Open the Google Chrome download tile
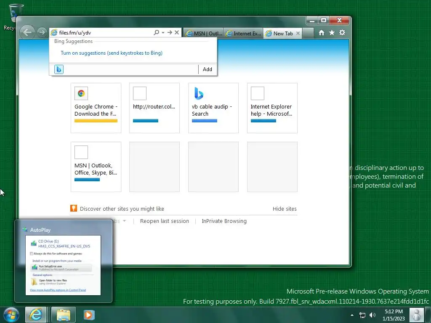This screenshot has height=323, width=431. pos(96,108)
